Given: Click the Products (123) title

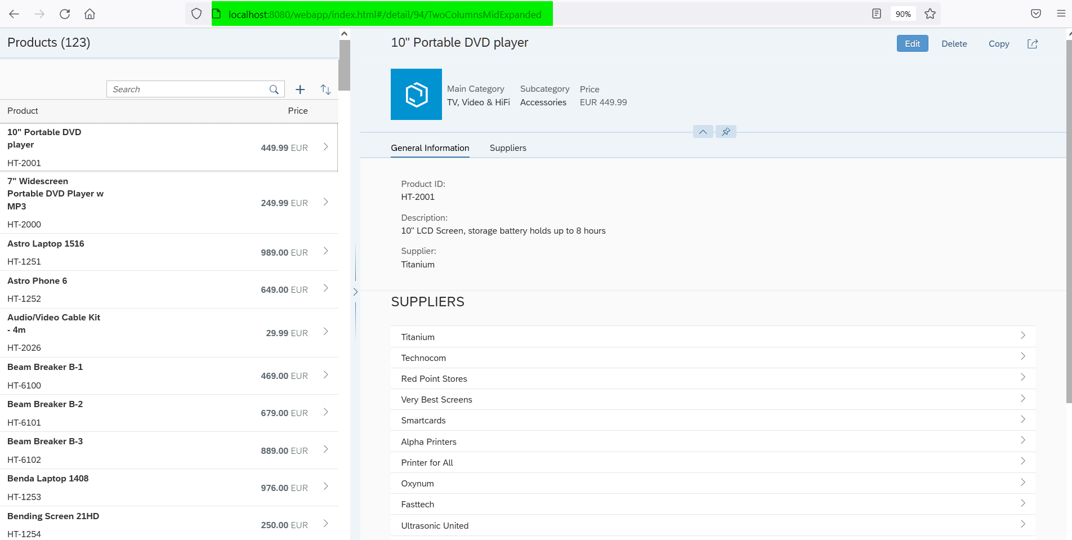Looking at the screenshot, I should pyautogui.click(x=49, y=43).
